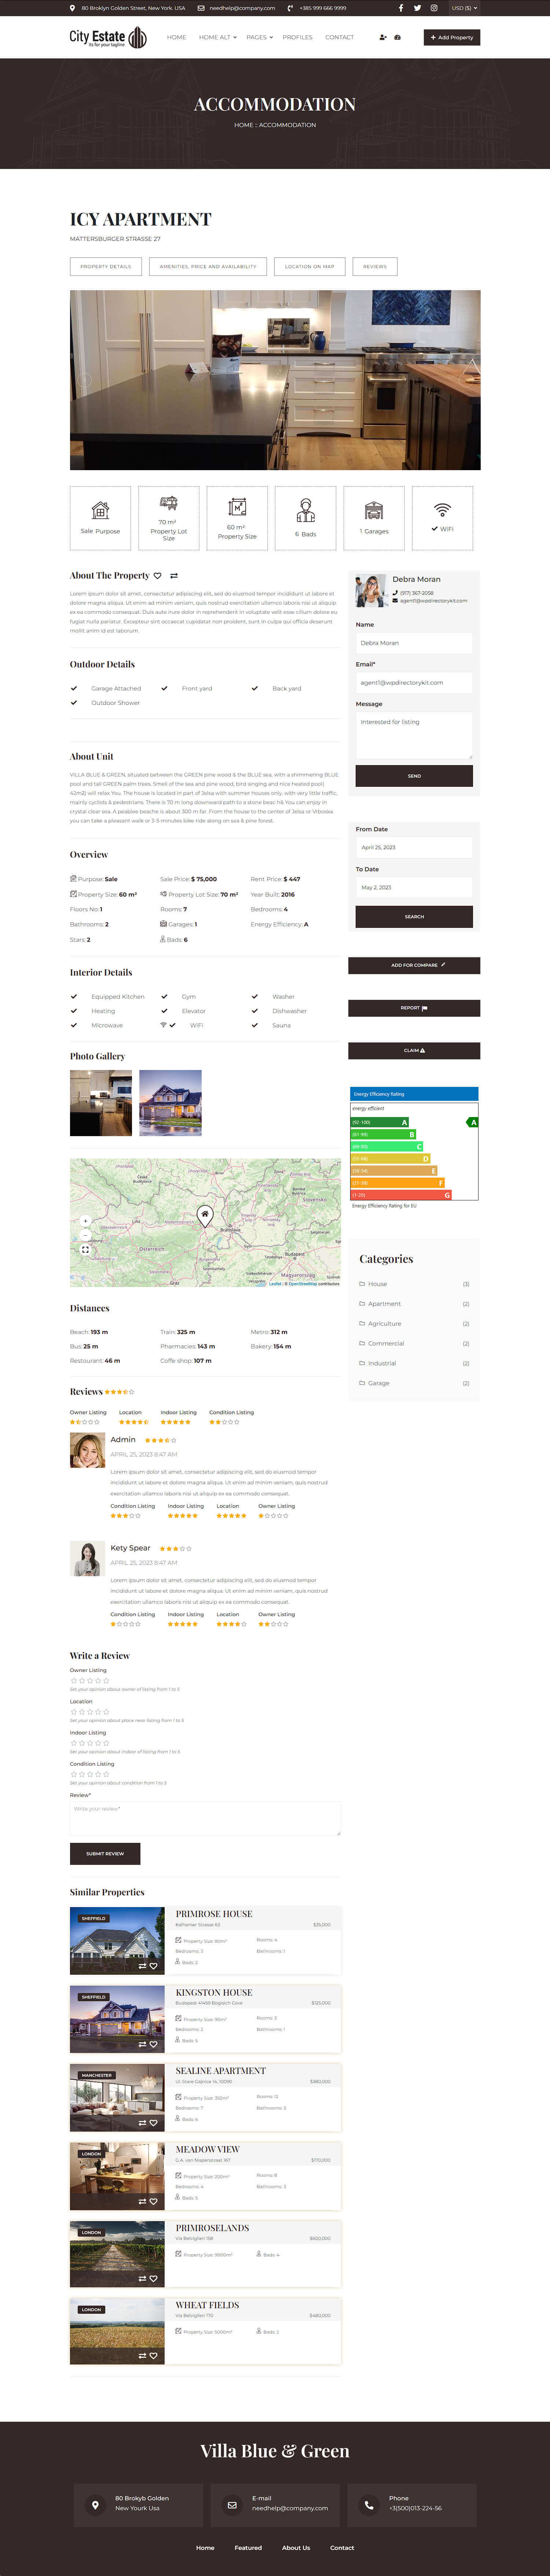Compare the Wheat Fields listing
550x2576 pixels.
coord(142,2356)
